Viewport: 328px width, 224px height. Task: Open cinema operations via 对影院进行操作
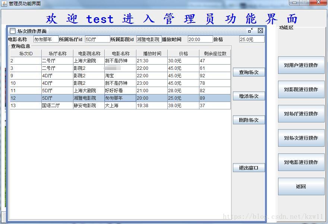[x=301, y=90]
